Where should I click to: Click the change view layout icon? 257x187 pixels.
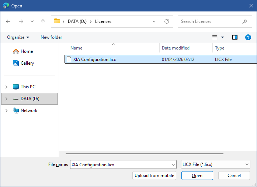pyautogui.click(x=215, y=37)
